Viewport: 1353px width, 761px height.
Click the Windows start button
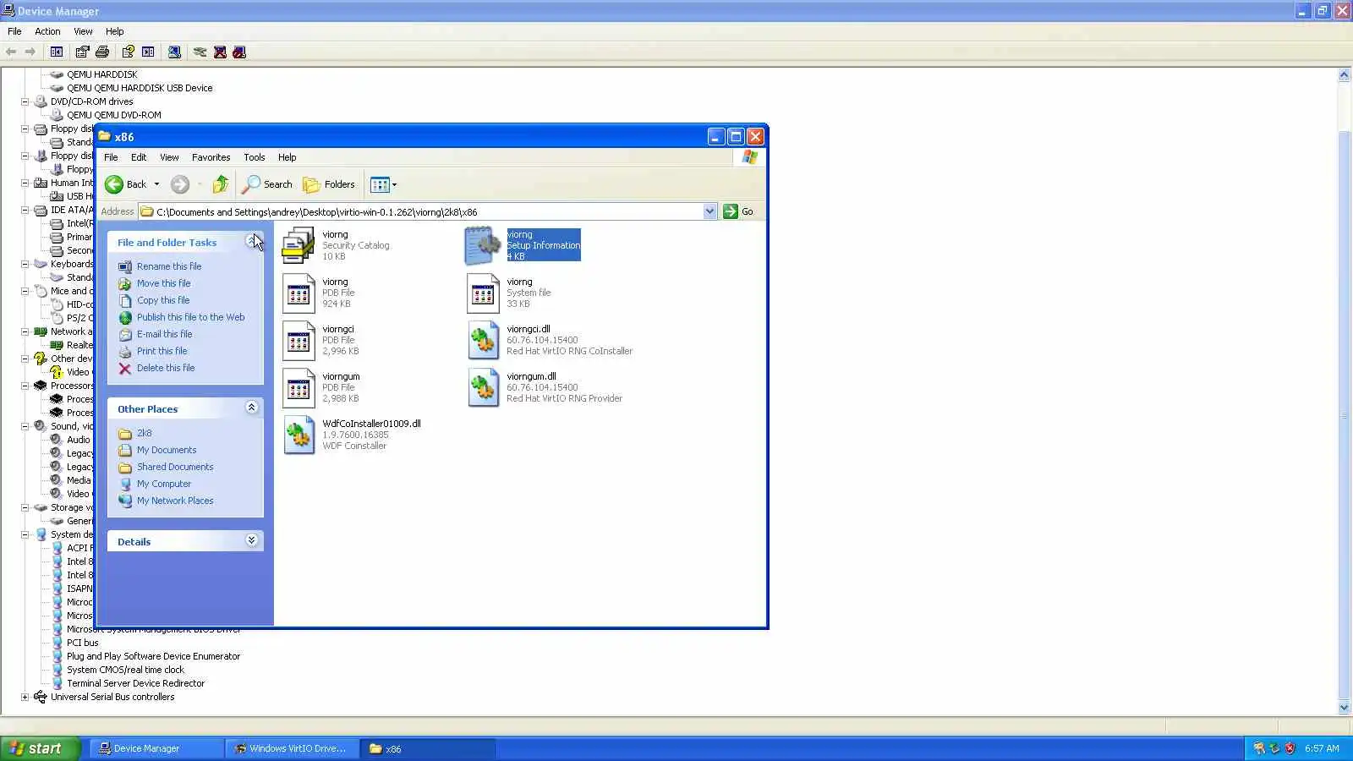pyautogui.click(x=40, y=748)
